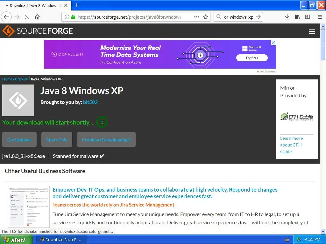Close the Confluent advertisement
Viewport: 326px width, 244px height.
tap(273, 43)
